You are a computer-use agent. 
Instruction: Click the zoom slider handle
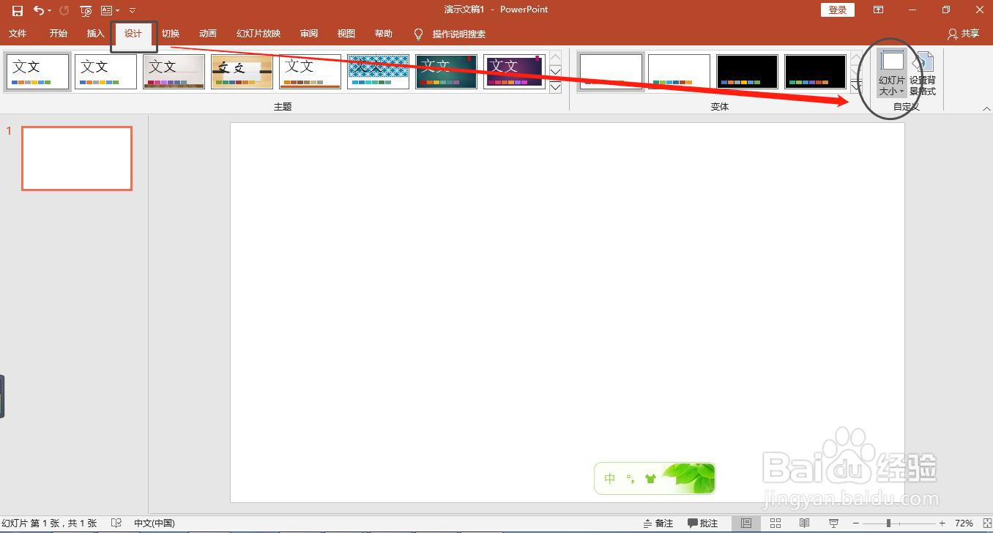point(888,523)
